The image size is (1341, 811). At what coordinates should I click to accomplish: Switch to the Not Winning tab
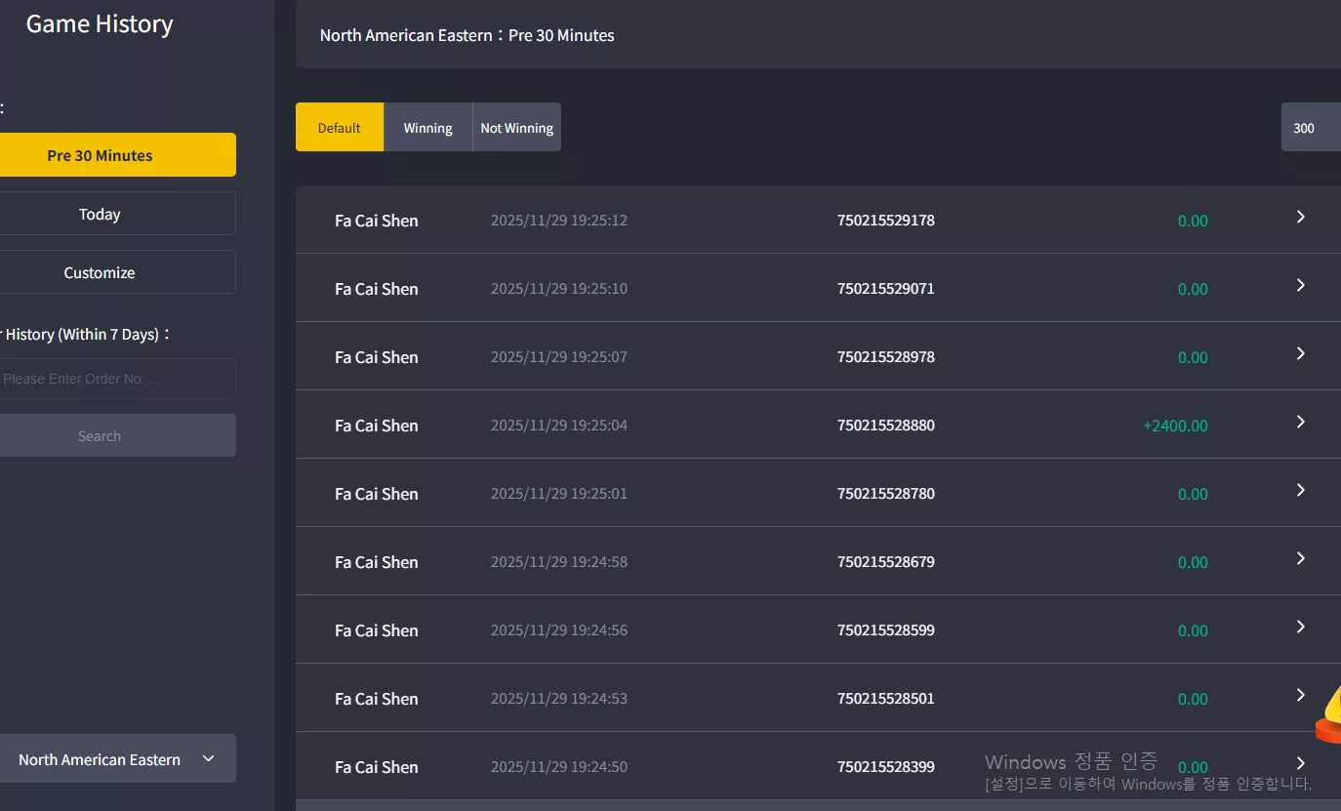tap(516, 128)
